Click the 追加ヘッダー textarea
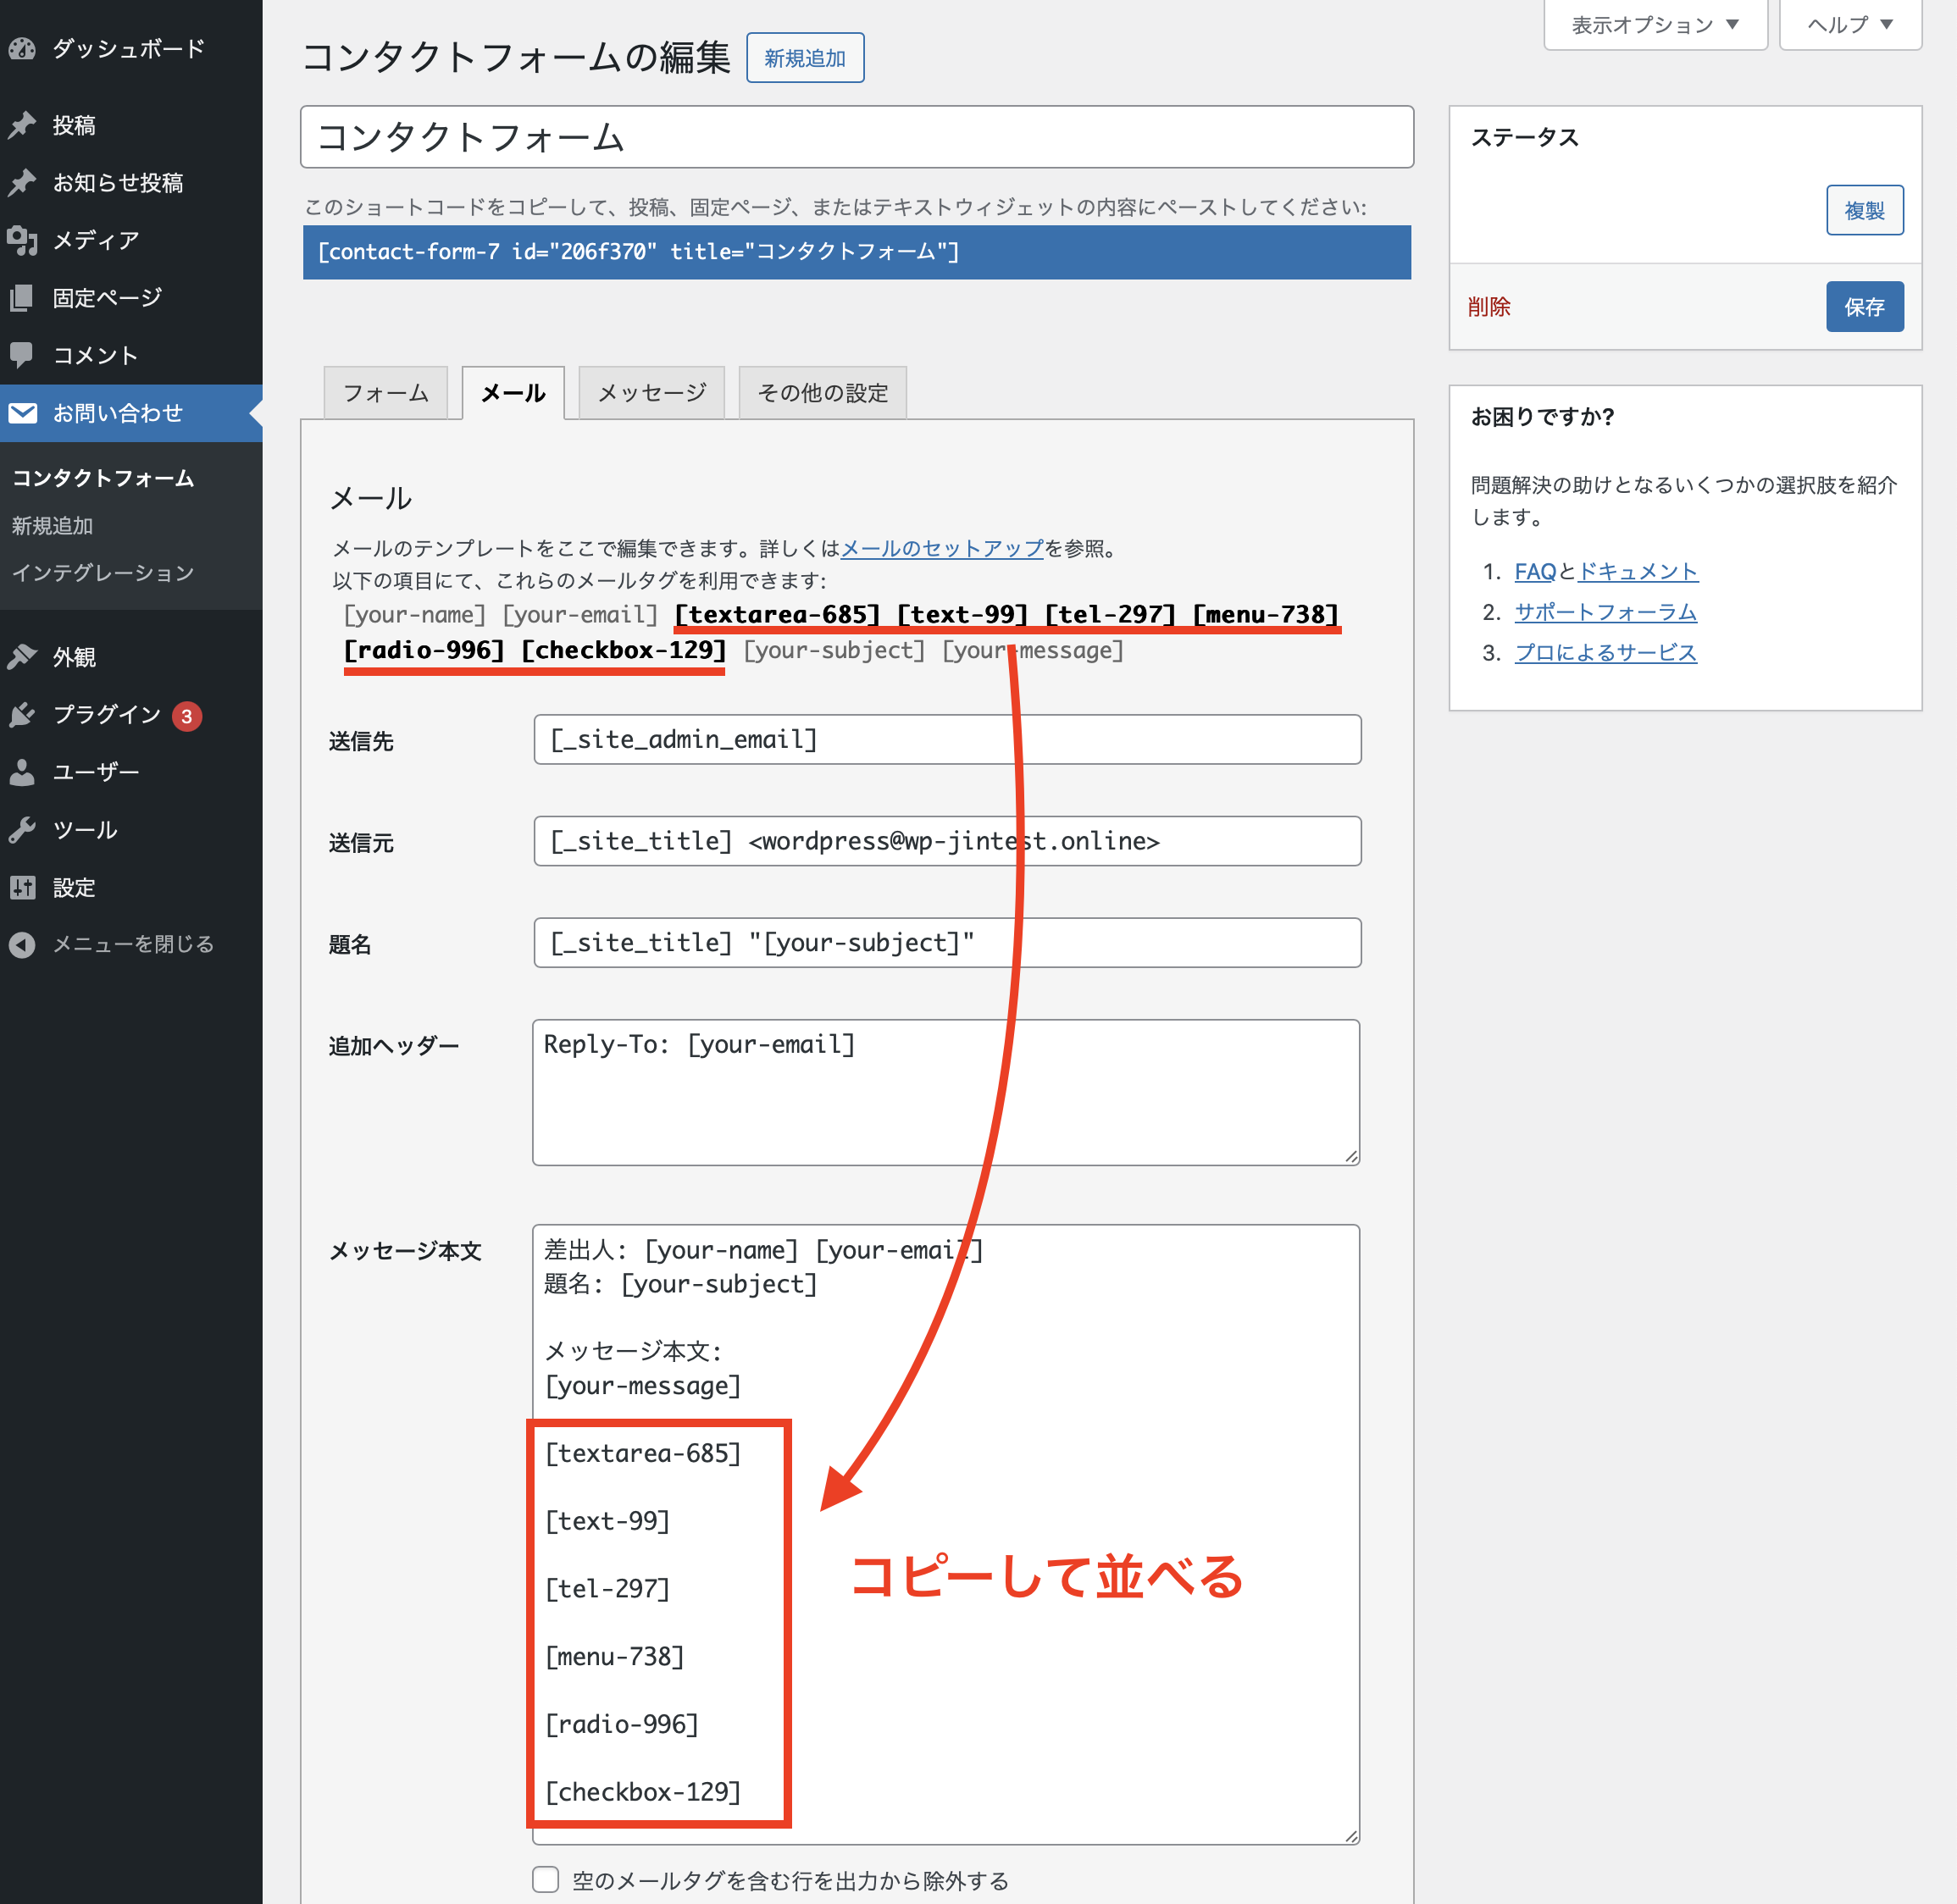 click(x=946, y=1092)
